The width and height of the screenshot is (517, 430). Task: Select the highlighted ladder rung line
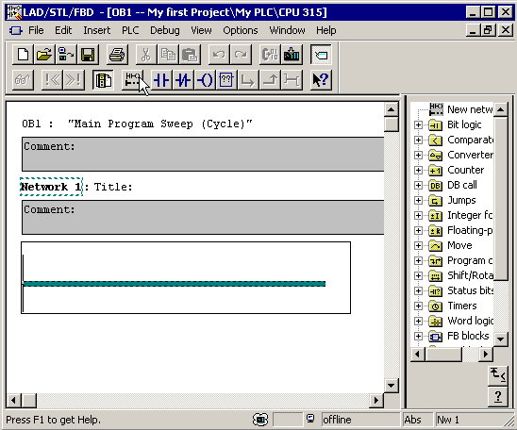pos(175,284)
